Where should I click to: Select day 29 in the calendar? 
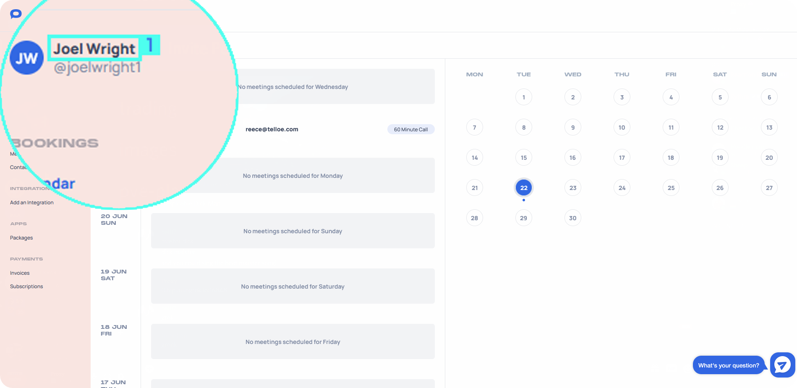click(x=524, y=218)
